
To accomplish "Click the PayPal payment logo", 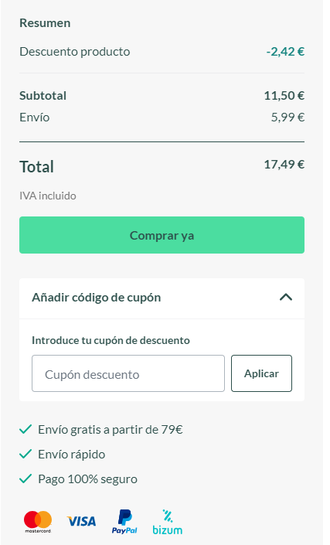I will tap(124, 522).
